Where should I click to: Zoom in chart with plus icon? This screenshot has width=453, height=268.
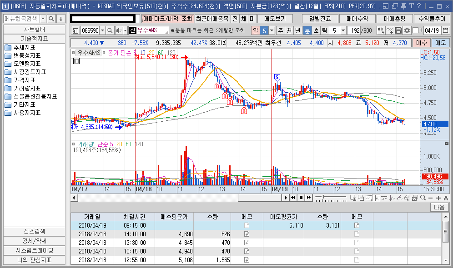point(438,198)
